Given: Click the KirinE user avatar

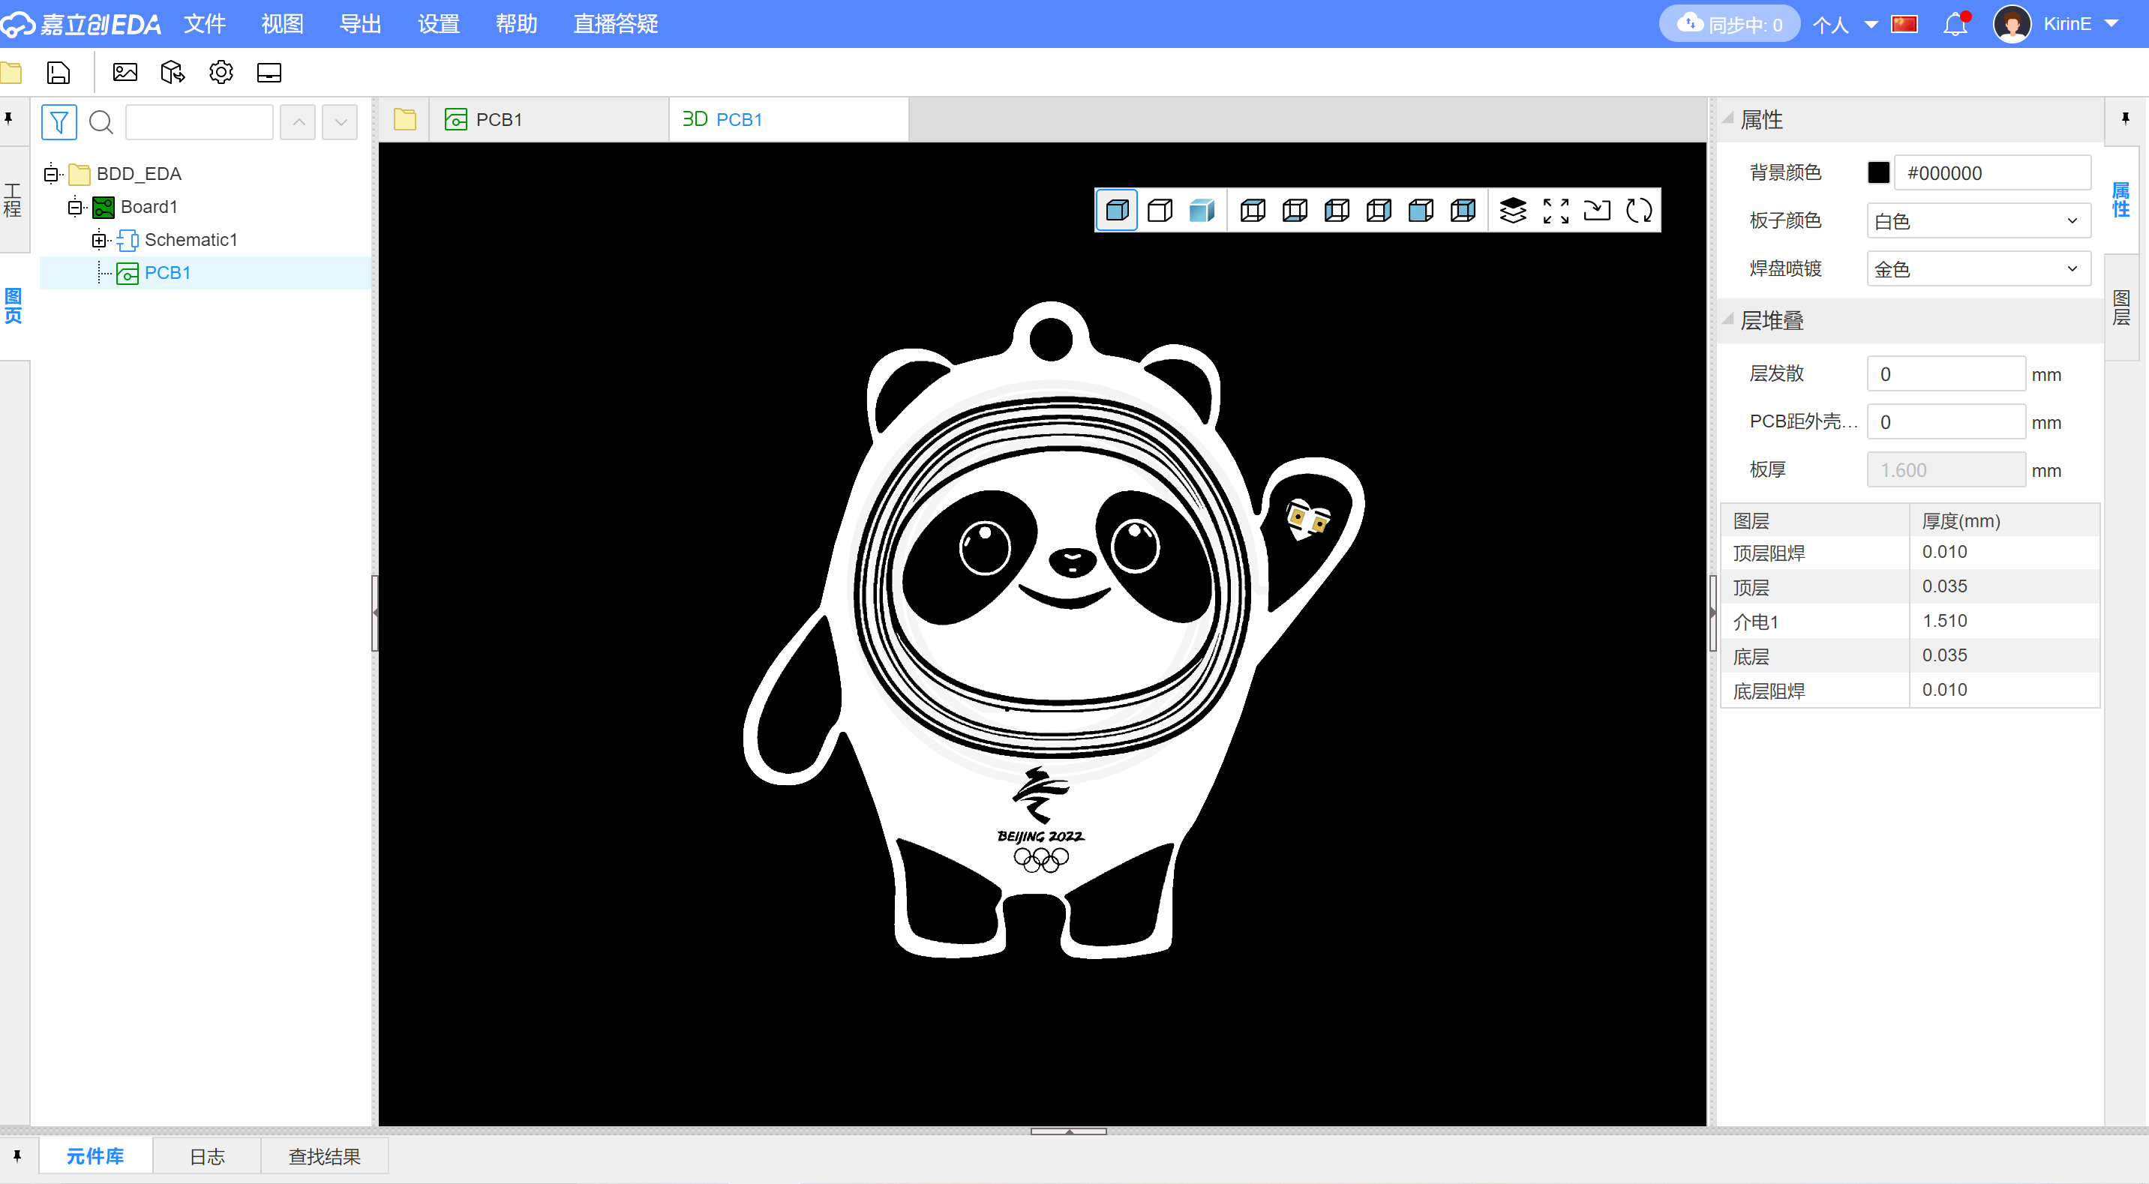Looking at the screenshot, I should pyautogui.click(x=2011, y=23).
